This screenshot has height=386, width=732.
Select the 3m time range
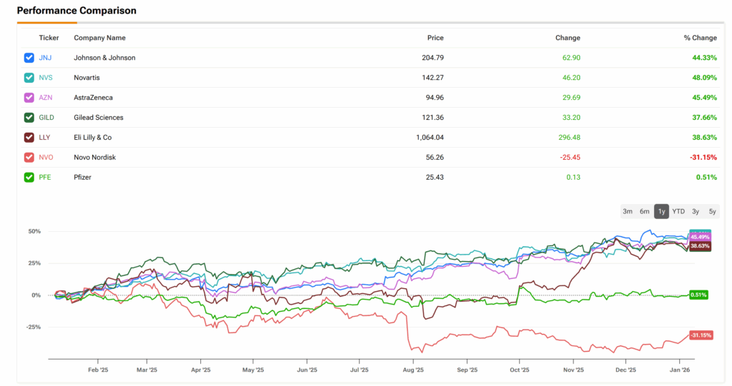627,211
